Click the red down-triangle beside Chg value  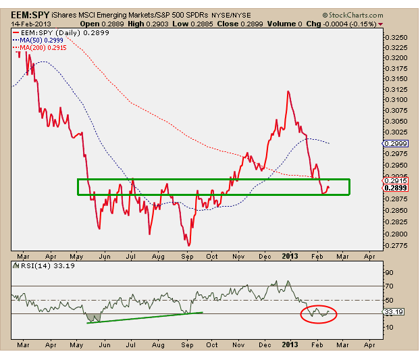click(x=380, y=24)
